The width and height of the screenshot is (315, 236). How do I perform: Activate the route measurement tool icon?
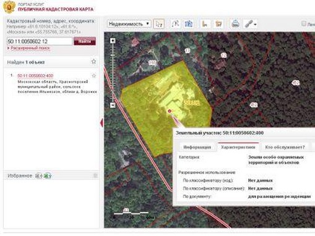[175, 24]
